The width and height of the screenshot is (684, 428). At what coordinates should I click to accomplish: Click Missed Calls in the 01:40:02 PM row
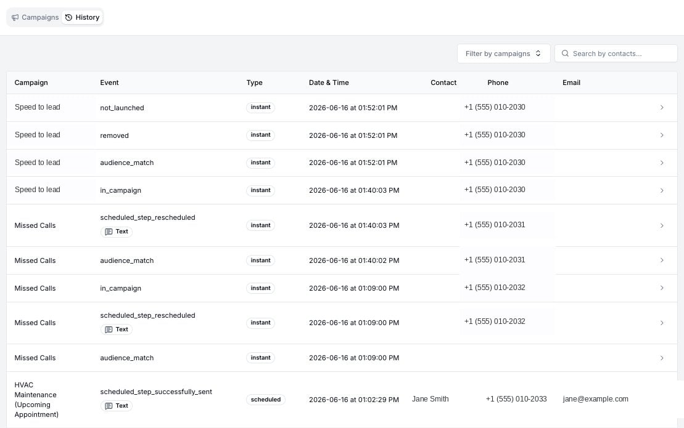(x=35, y=261)
